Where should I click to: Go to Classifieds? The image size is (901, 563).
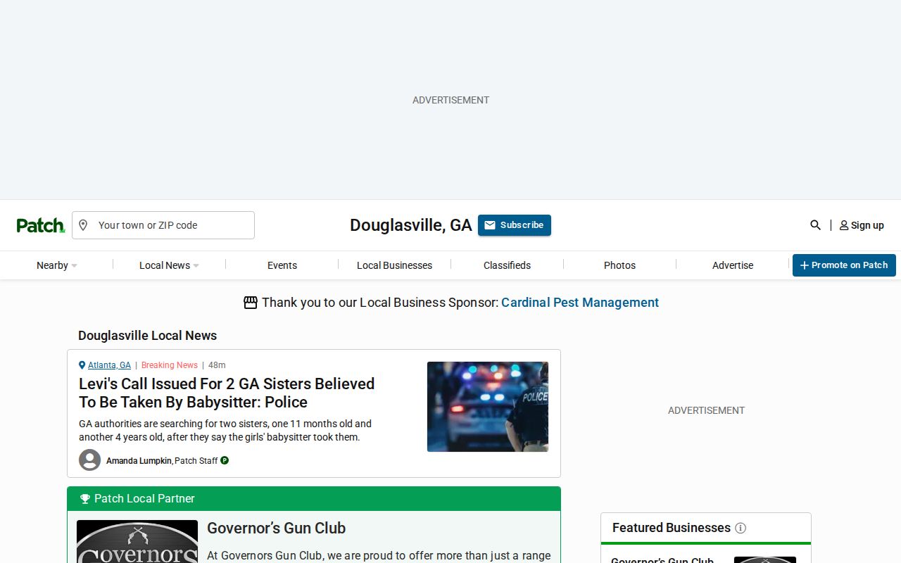(x=507, y=265)
